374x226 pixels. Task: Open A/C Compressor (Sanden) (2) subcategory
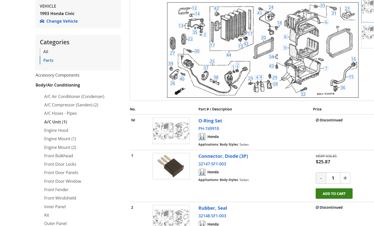[x=71, y=105]
